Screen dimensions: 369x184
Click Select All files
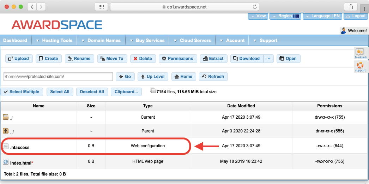coord(60,92)
